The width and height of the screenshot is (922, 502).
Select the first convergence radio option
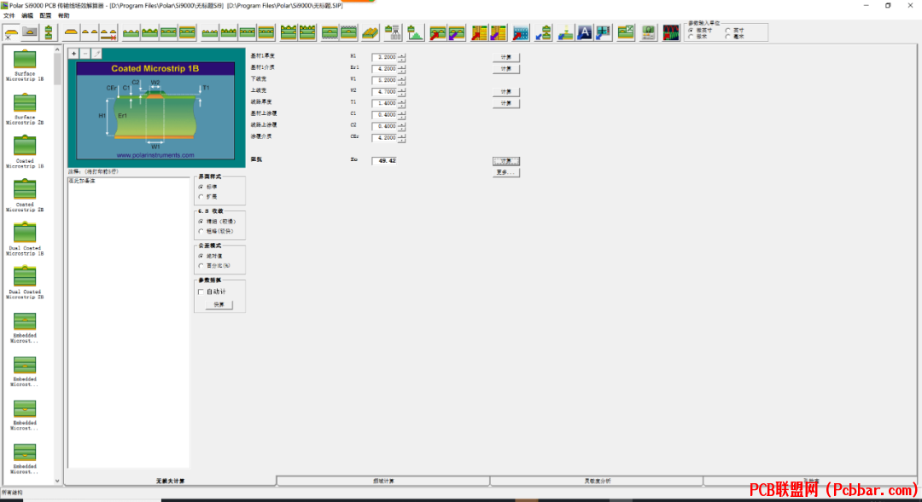[x=201, y=222]
